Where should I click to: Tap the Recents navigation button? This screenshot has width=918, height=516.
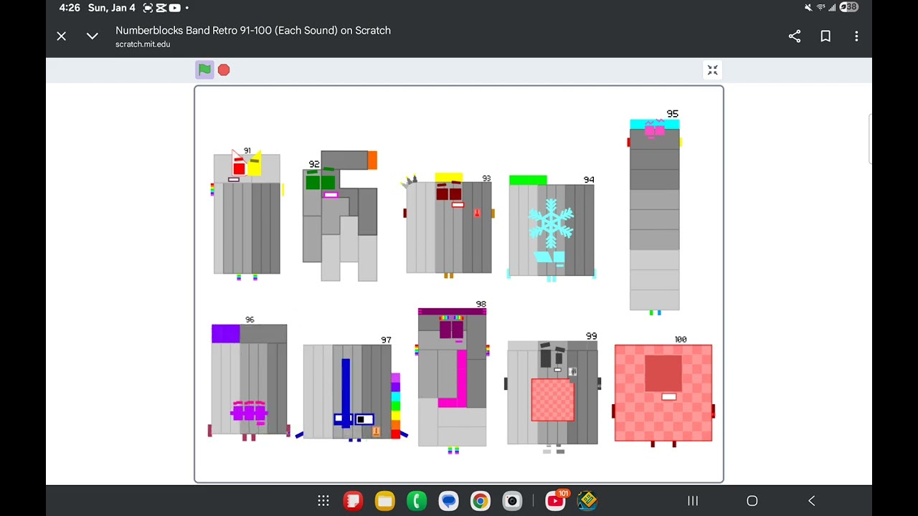[693, 501]
